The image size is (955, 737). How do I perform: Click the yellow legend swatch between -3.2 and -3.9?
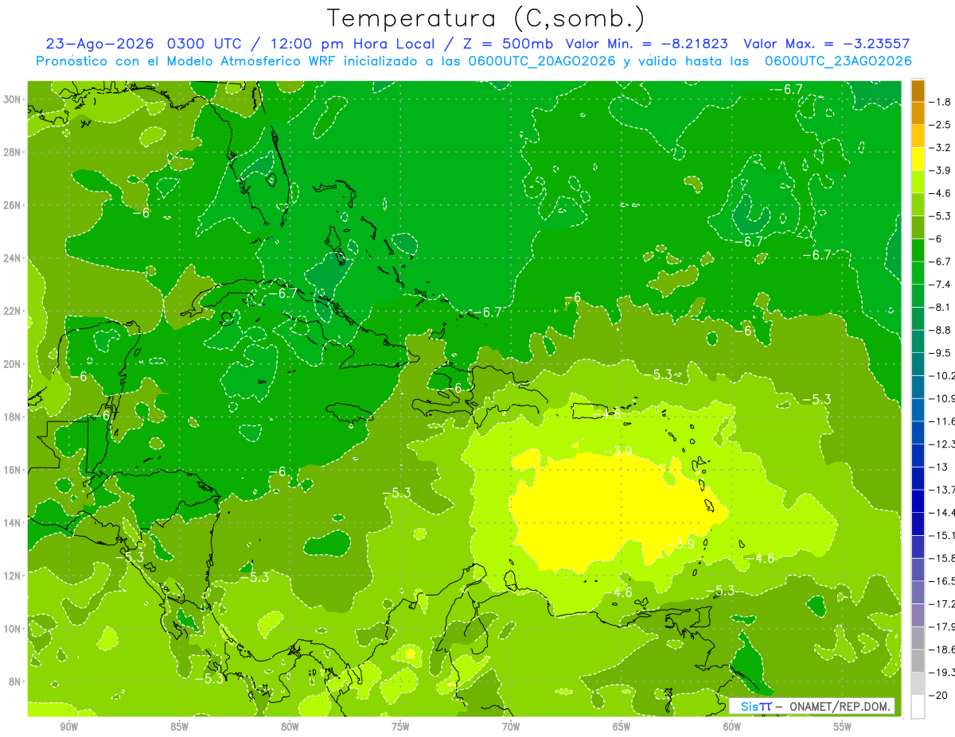918,159
